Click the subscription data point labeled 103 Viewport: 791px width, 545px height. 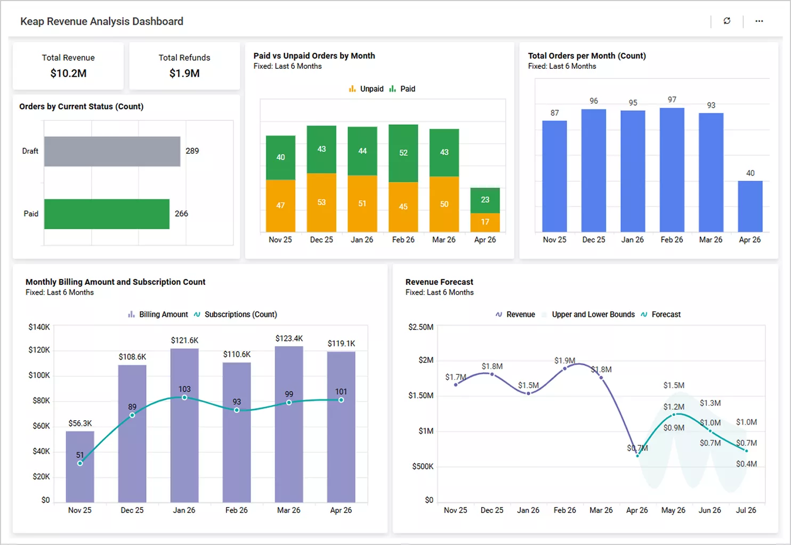[x=184, y=397]
